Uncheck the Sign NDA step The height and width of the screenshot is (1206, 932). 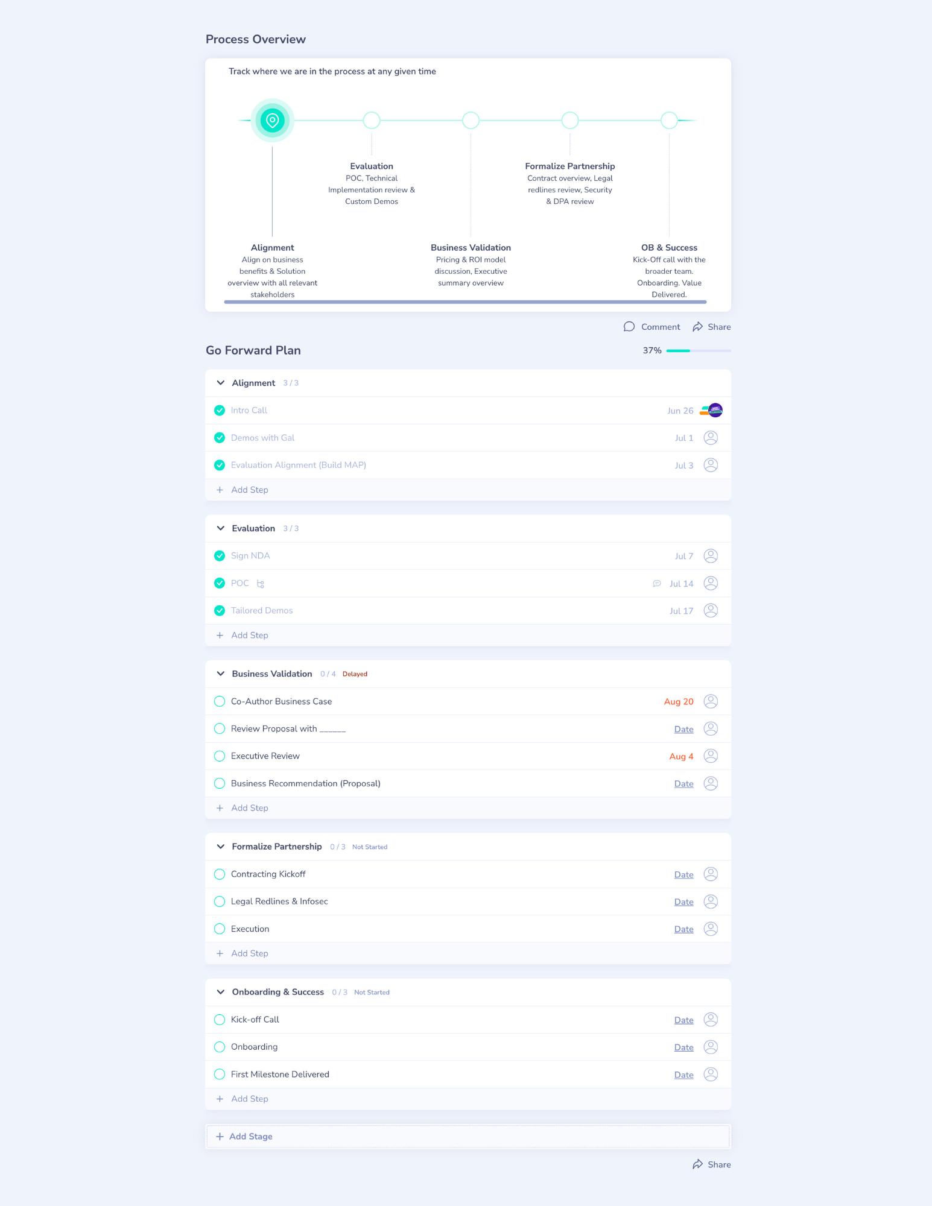pos(220,556)
